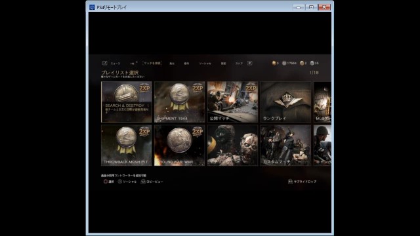Click the silver currency icon showing 17664
This screenshot has width=420, height=236.
[x=284, y=63]
